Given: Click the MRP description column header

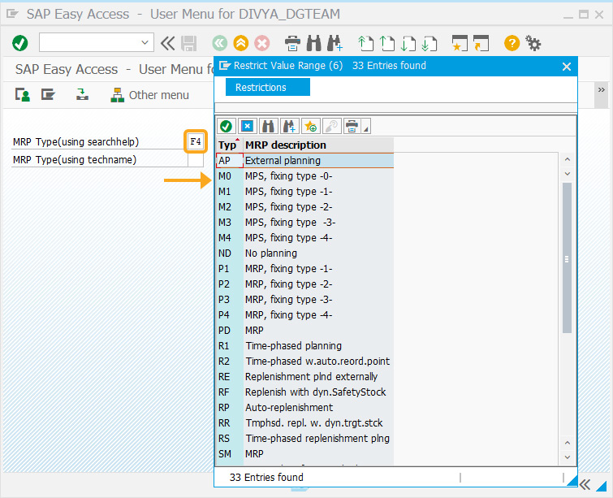Looking at the screenshot, I should (x=318, y=145).
